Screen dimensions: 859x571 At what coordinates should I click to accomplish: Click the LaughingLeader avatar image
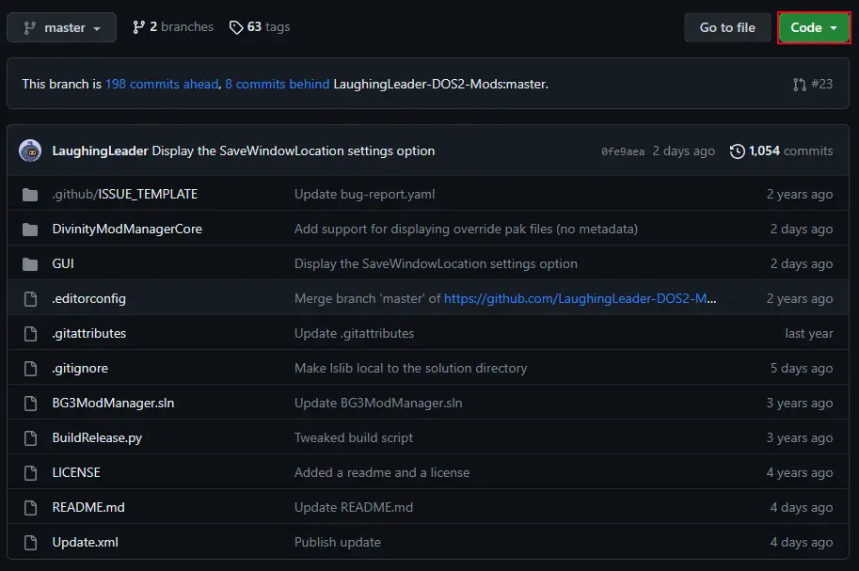coord(30,151)
